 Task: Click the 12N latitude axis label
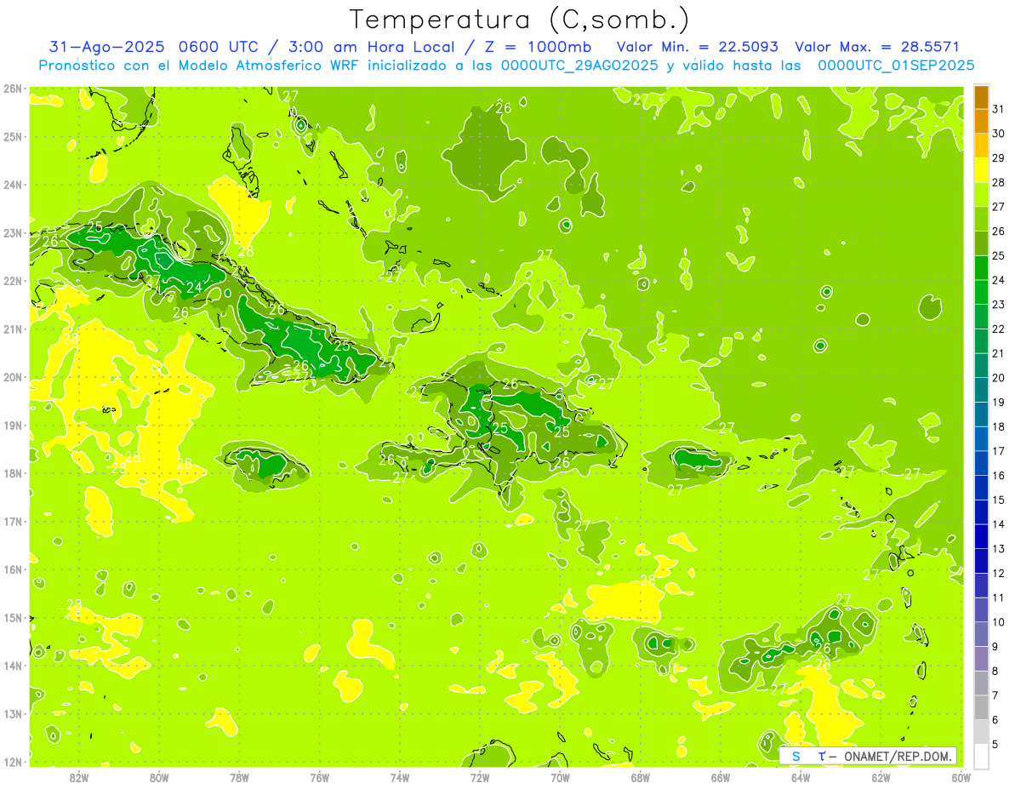[12, 762]
